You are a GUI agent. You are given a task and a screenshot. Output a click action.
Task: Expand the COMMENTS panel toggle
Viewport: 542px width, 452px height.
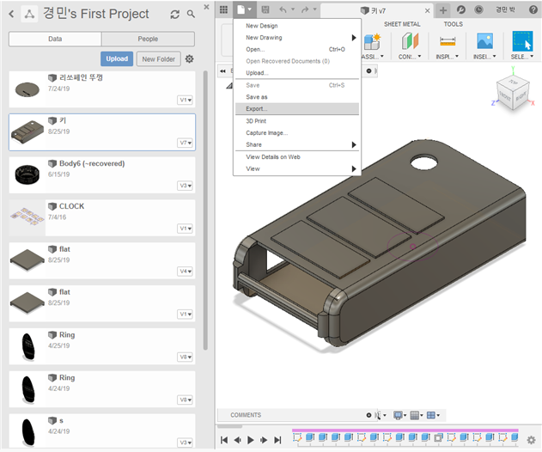pyautogui.click(x=368, y=415)
